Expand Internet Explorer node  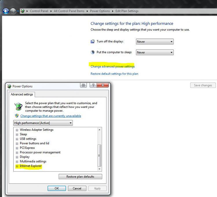pos(17,166)
